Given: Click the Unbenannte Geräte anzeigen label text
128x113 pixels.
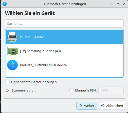Looking at the screenshot, I should click(34, 82).
